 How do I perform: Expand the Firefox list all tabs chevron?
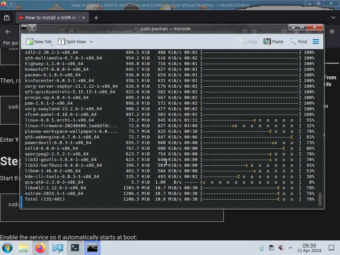(x=333, y=18)
